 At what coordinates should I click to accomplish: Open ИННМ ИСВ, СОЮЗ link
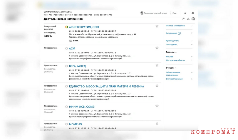(x=82, y=107)
